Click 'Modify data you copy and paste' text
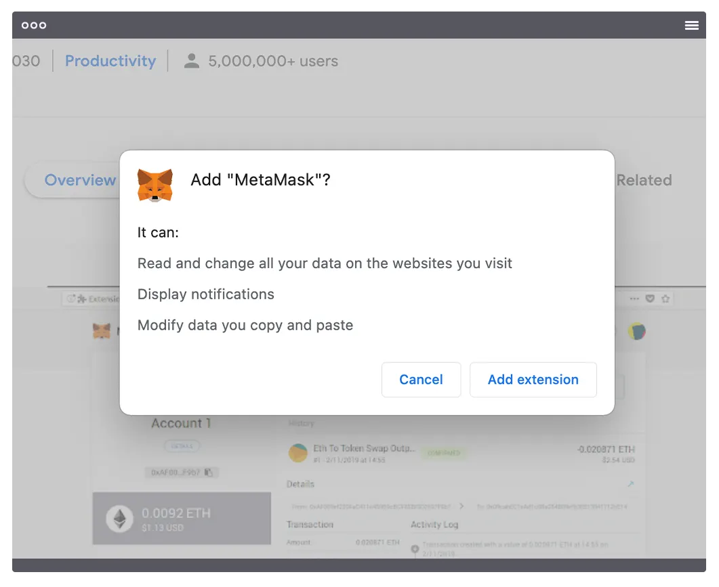The height and width of the screenshot is (587, 719). pyautogui.click(x=245, y=326)
